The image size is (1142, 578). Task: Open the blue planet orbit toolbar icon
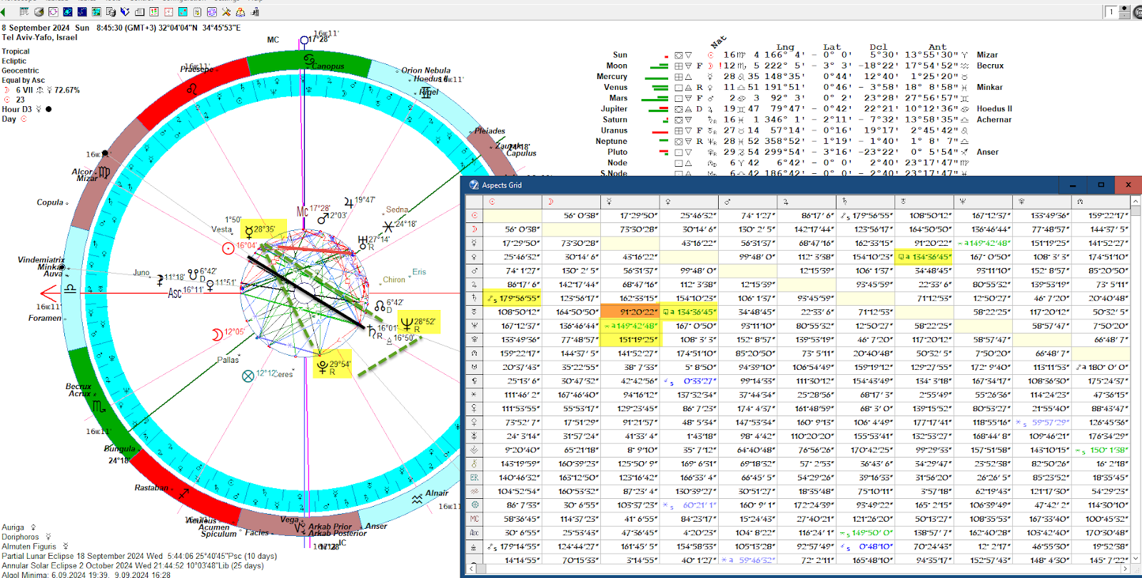click(68, 12)
